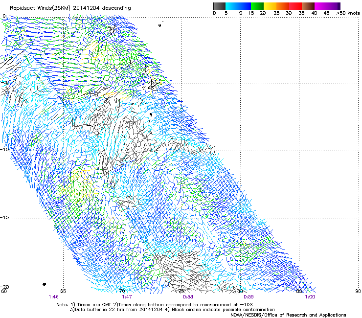Image resolution: width=362 pixels, height=318 pixels.
Task: Select the orange 25-30 knots legend swatch
Action: (x=283, y=6)
